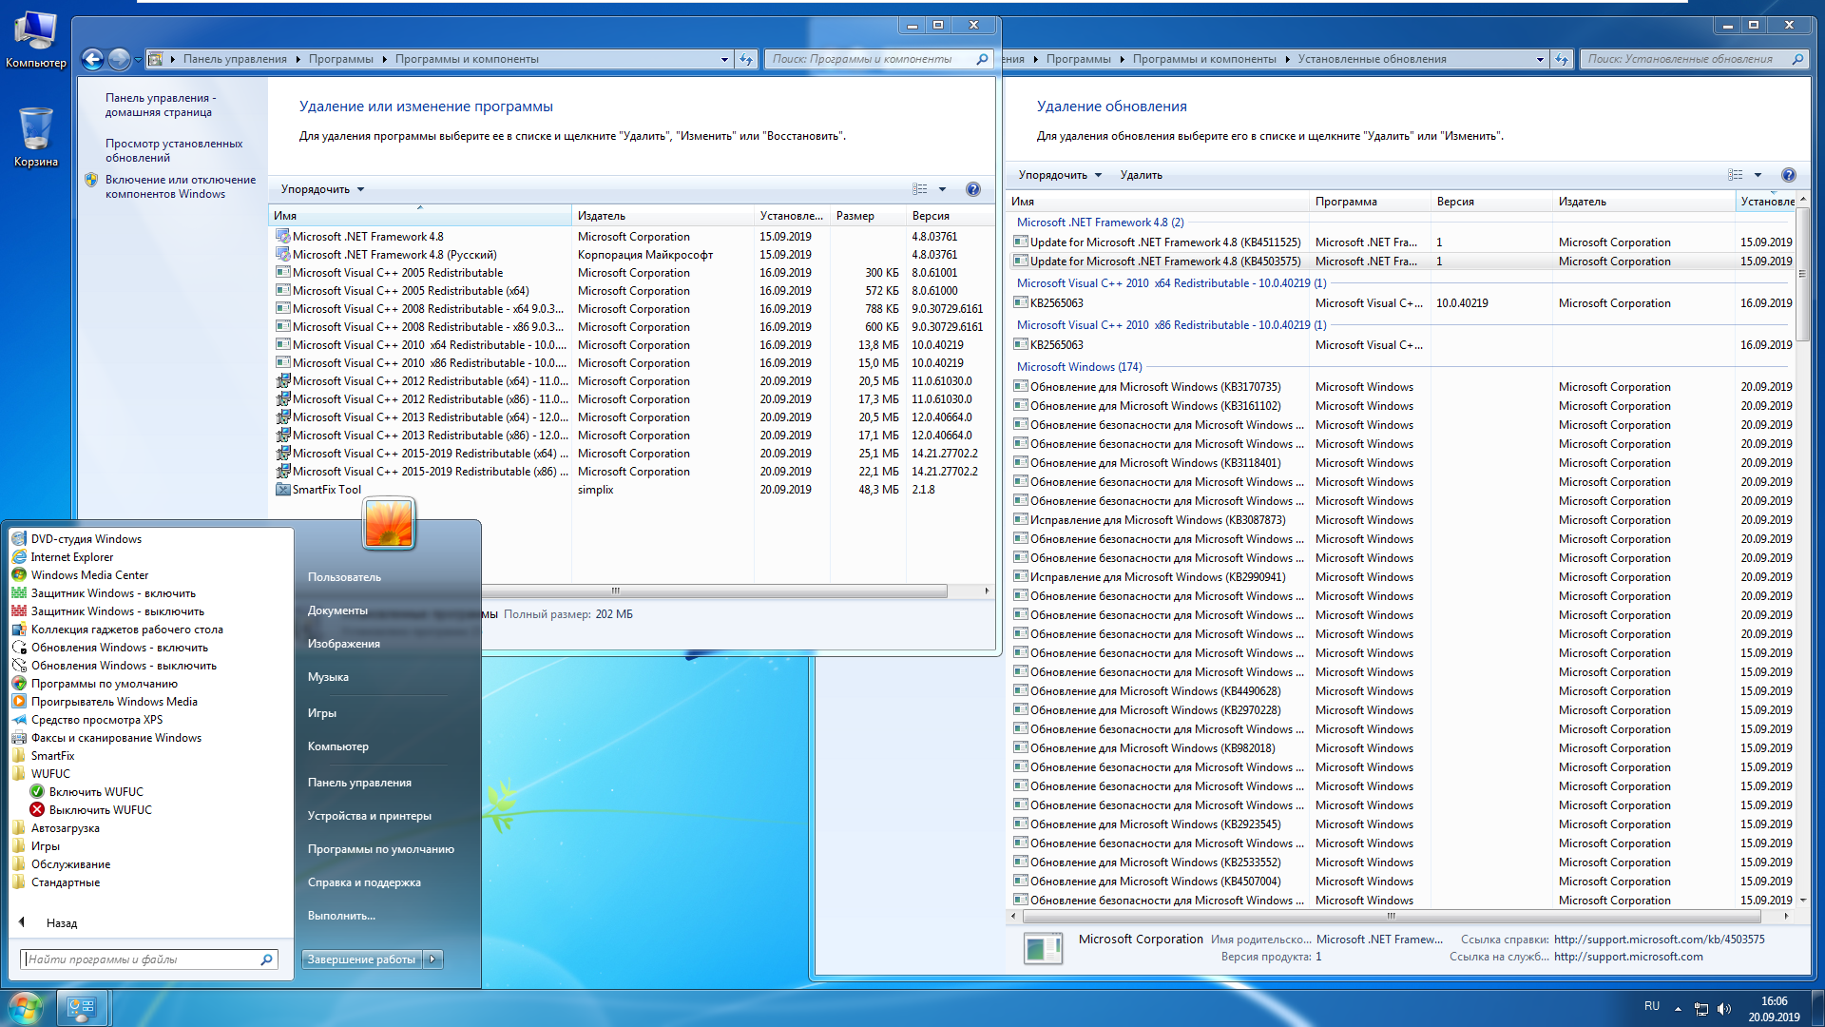
Task: Click the Включить WUFUC green icon entry
Action: (x=95, y=792)
